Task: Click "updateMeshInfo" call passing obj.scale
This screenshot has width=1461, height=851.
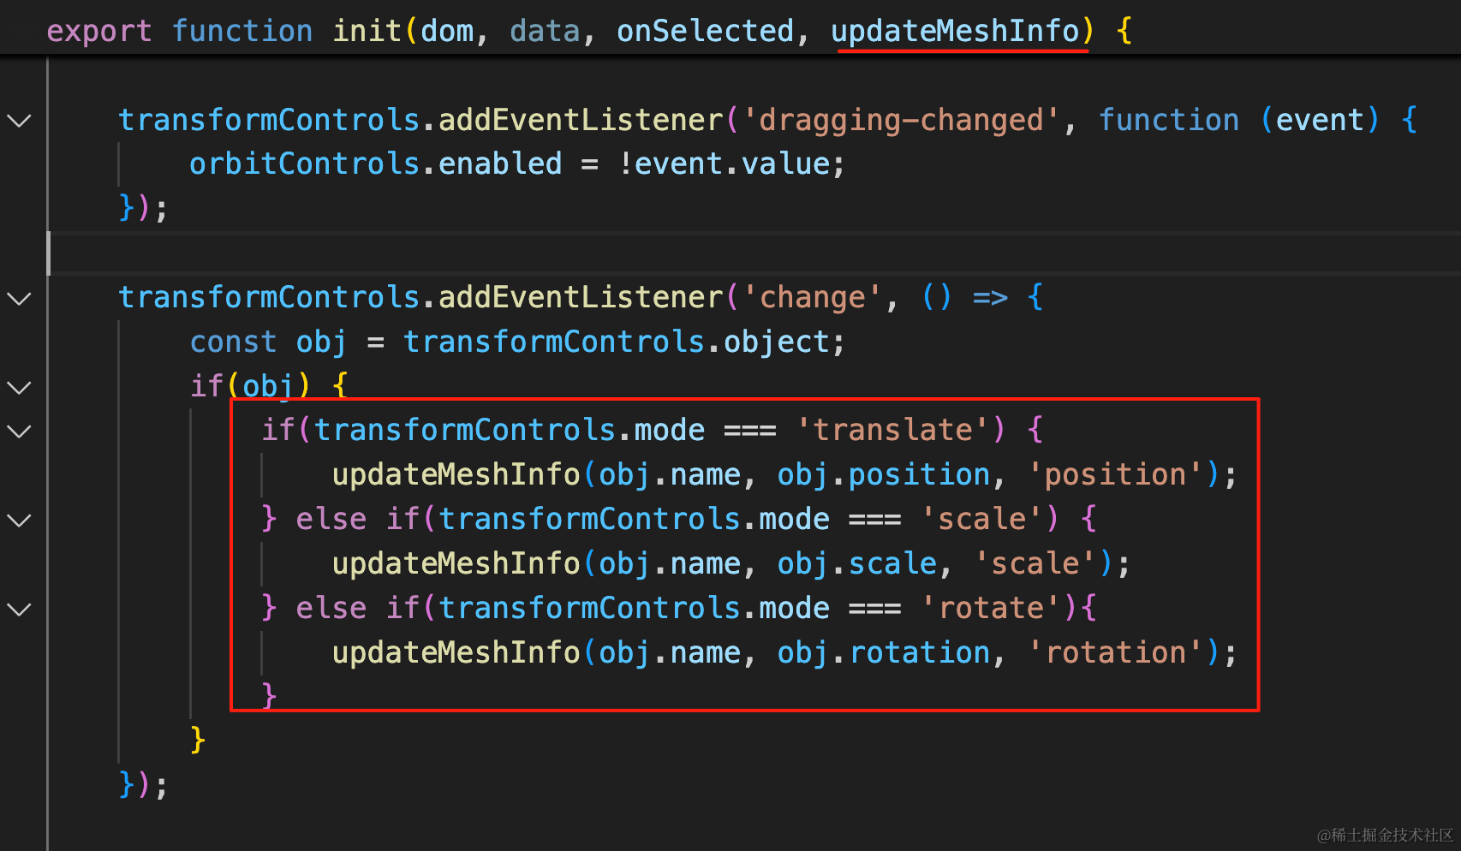Action: (456, 564)
